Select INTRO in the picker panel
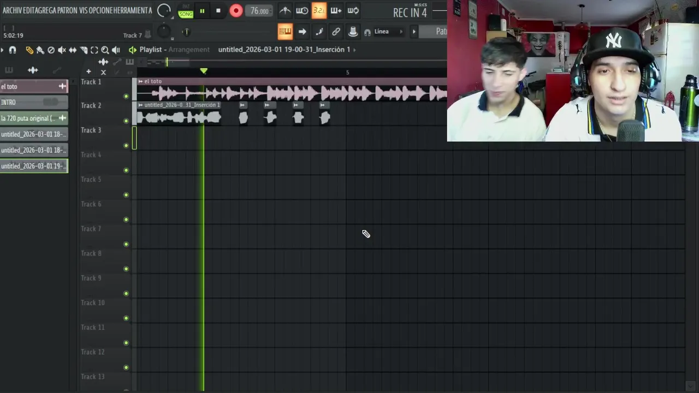699x393 pixels. [34, 102]
